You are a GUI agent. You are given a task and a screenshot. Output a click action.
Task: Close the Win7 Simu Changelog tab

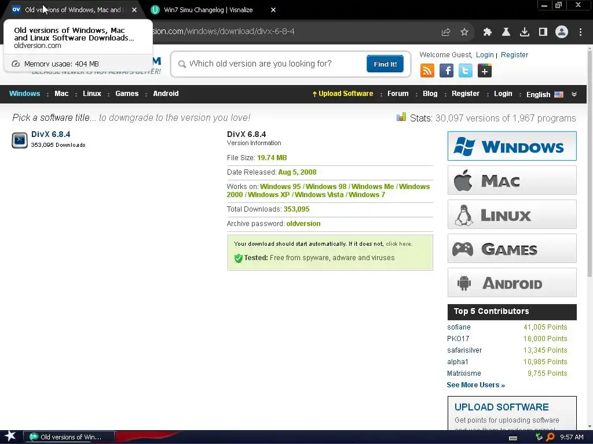(x=273, y=10)
